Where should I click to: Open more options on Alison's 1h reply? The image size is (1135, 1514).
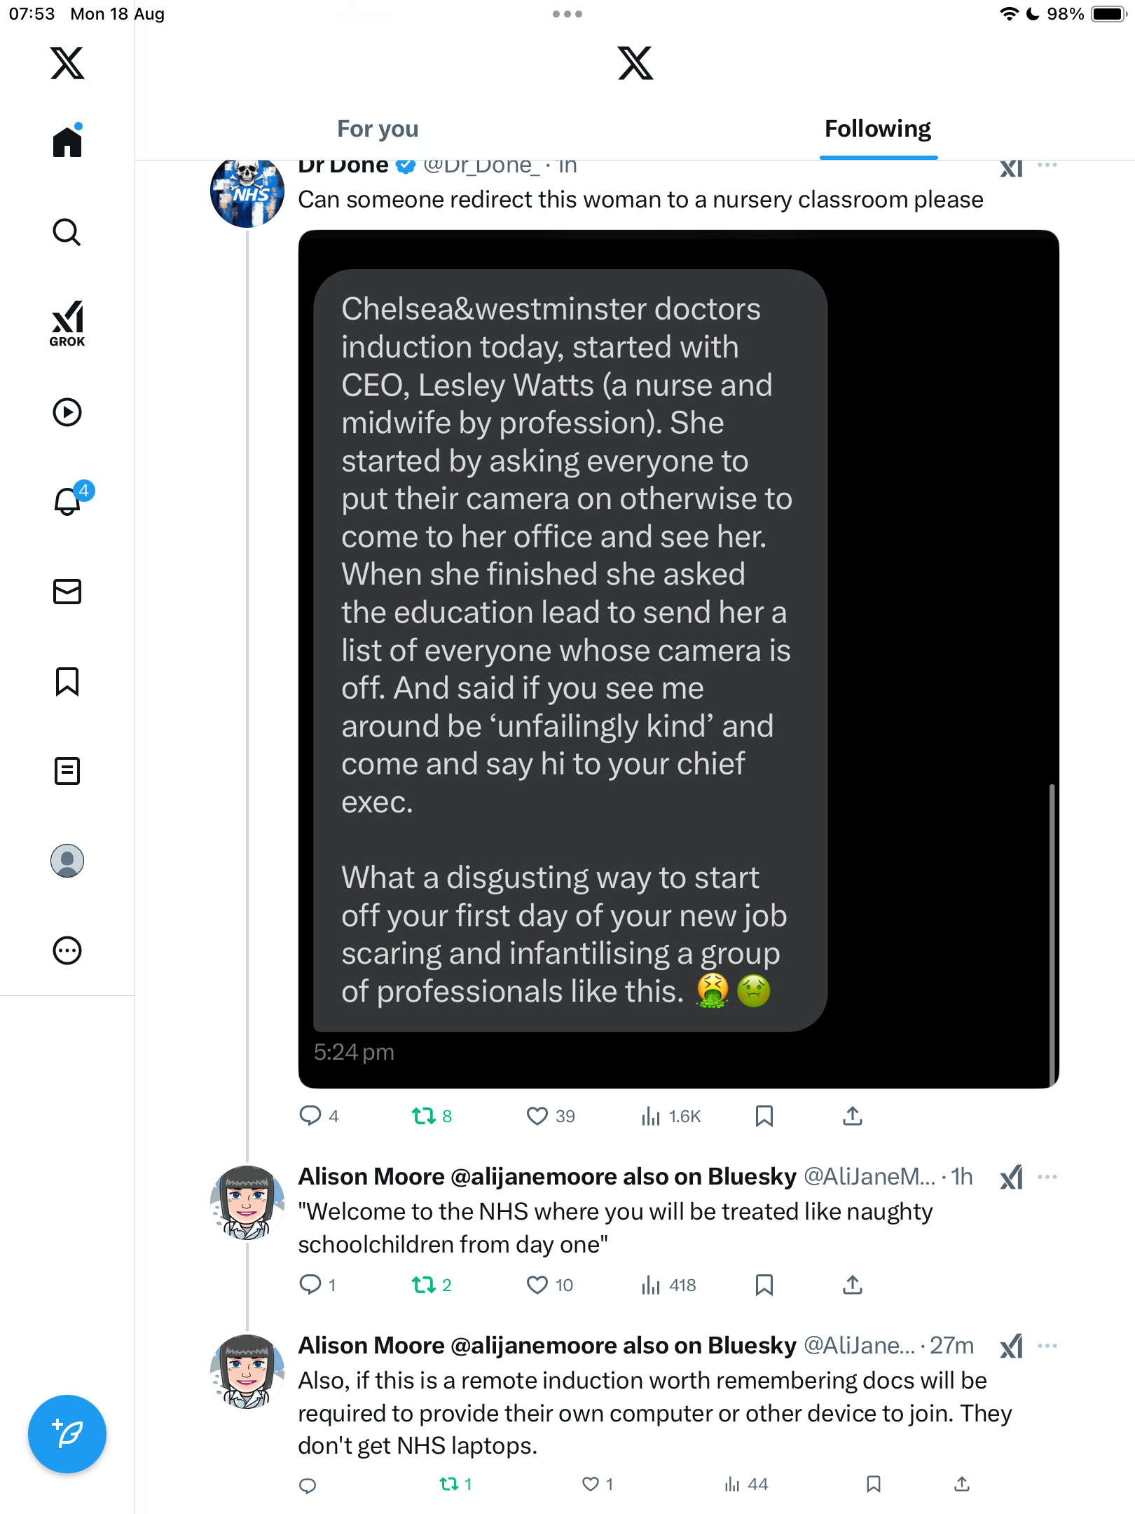[1047, 1177]
